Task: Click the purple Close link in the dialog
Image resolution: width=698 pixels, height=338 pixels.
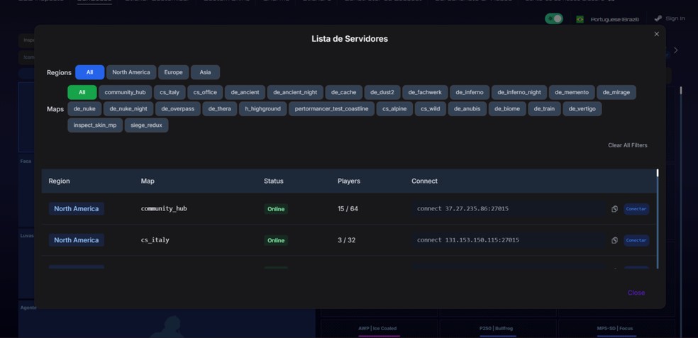Action: (636, 293)
